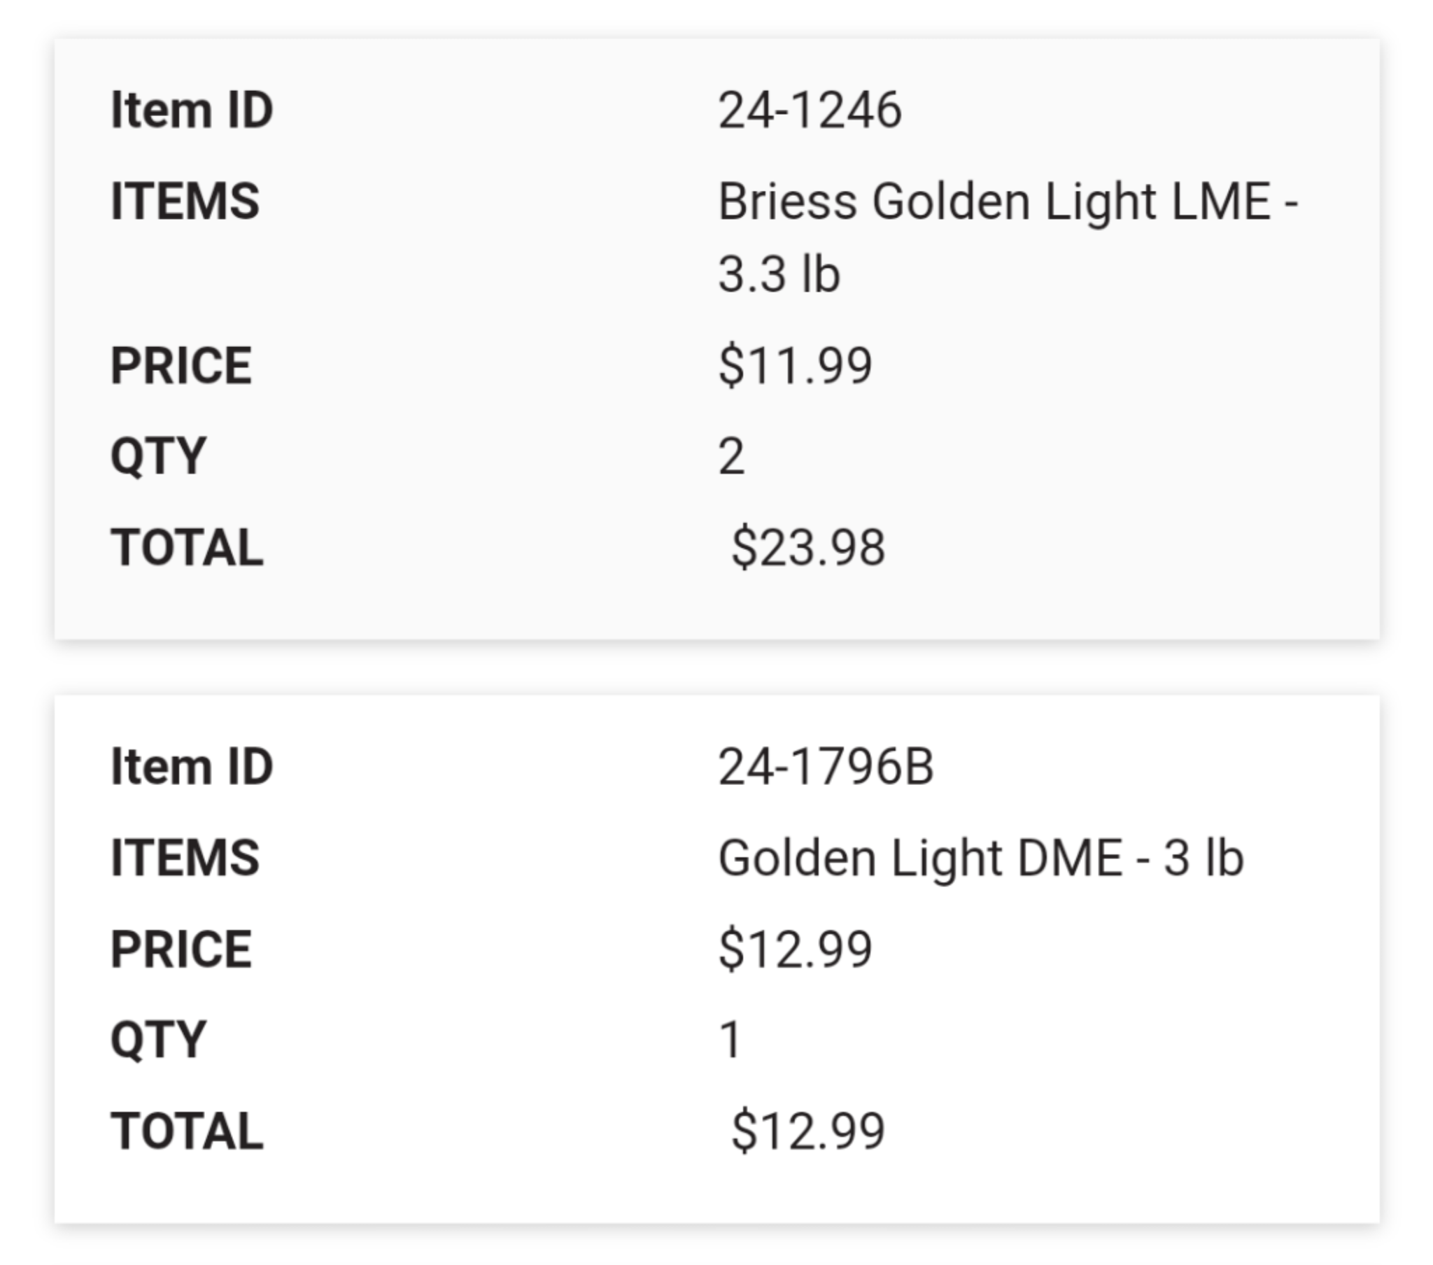The height and width of the screenshot is (1265, 1433).
Task: Click the $11.99 price value
Action: pyautogui.click(x=795, y=365)
